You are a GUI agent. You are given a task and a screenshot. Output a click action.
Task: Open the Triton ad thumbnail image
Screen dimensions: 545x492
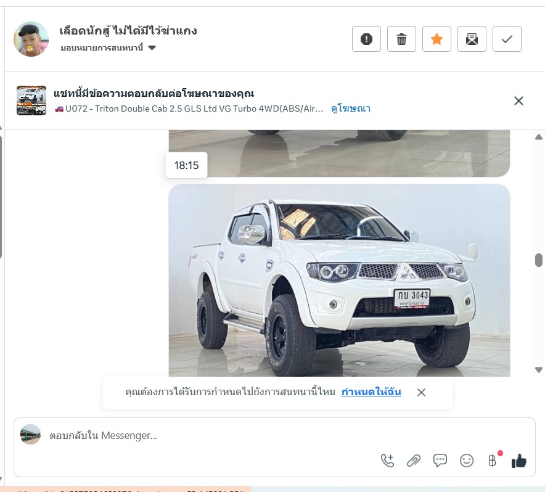[31, 100]
